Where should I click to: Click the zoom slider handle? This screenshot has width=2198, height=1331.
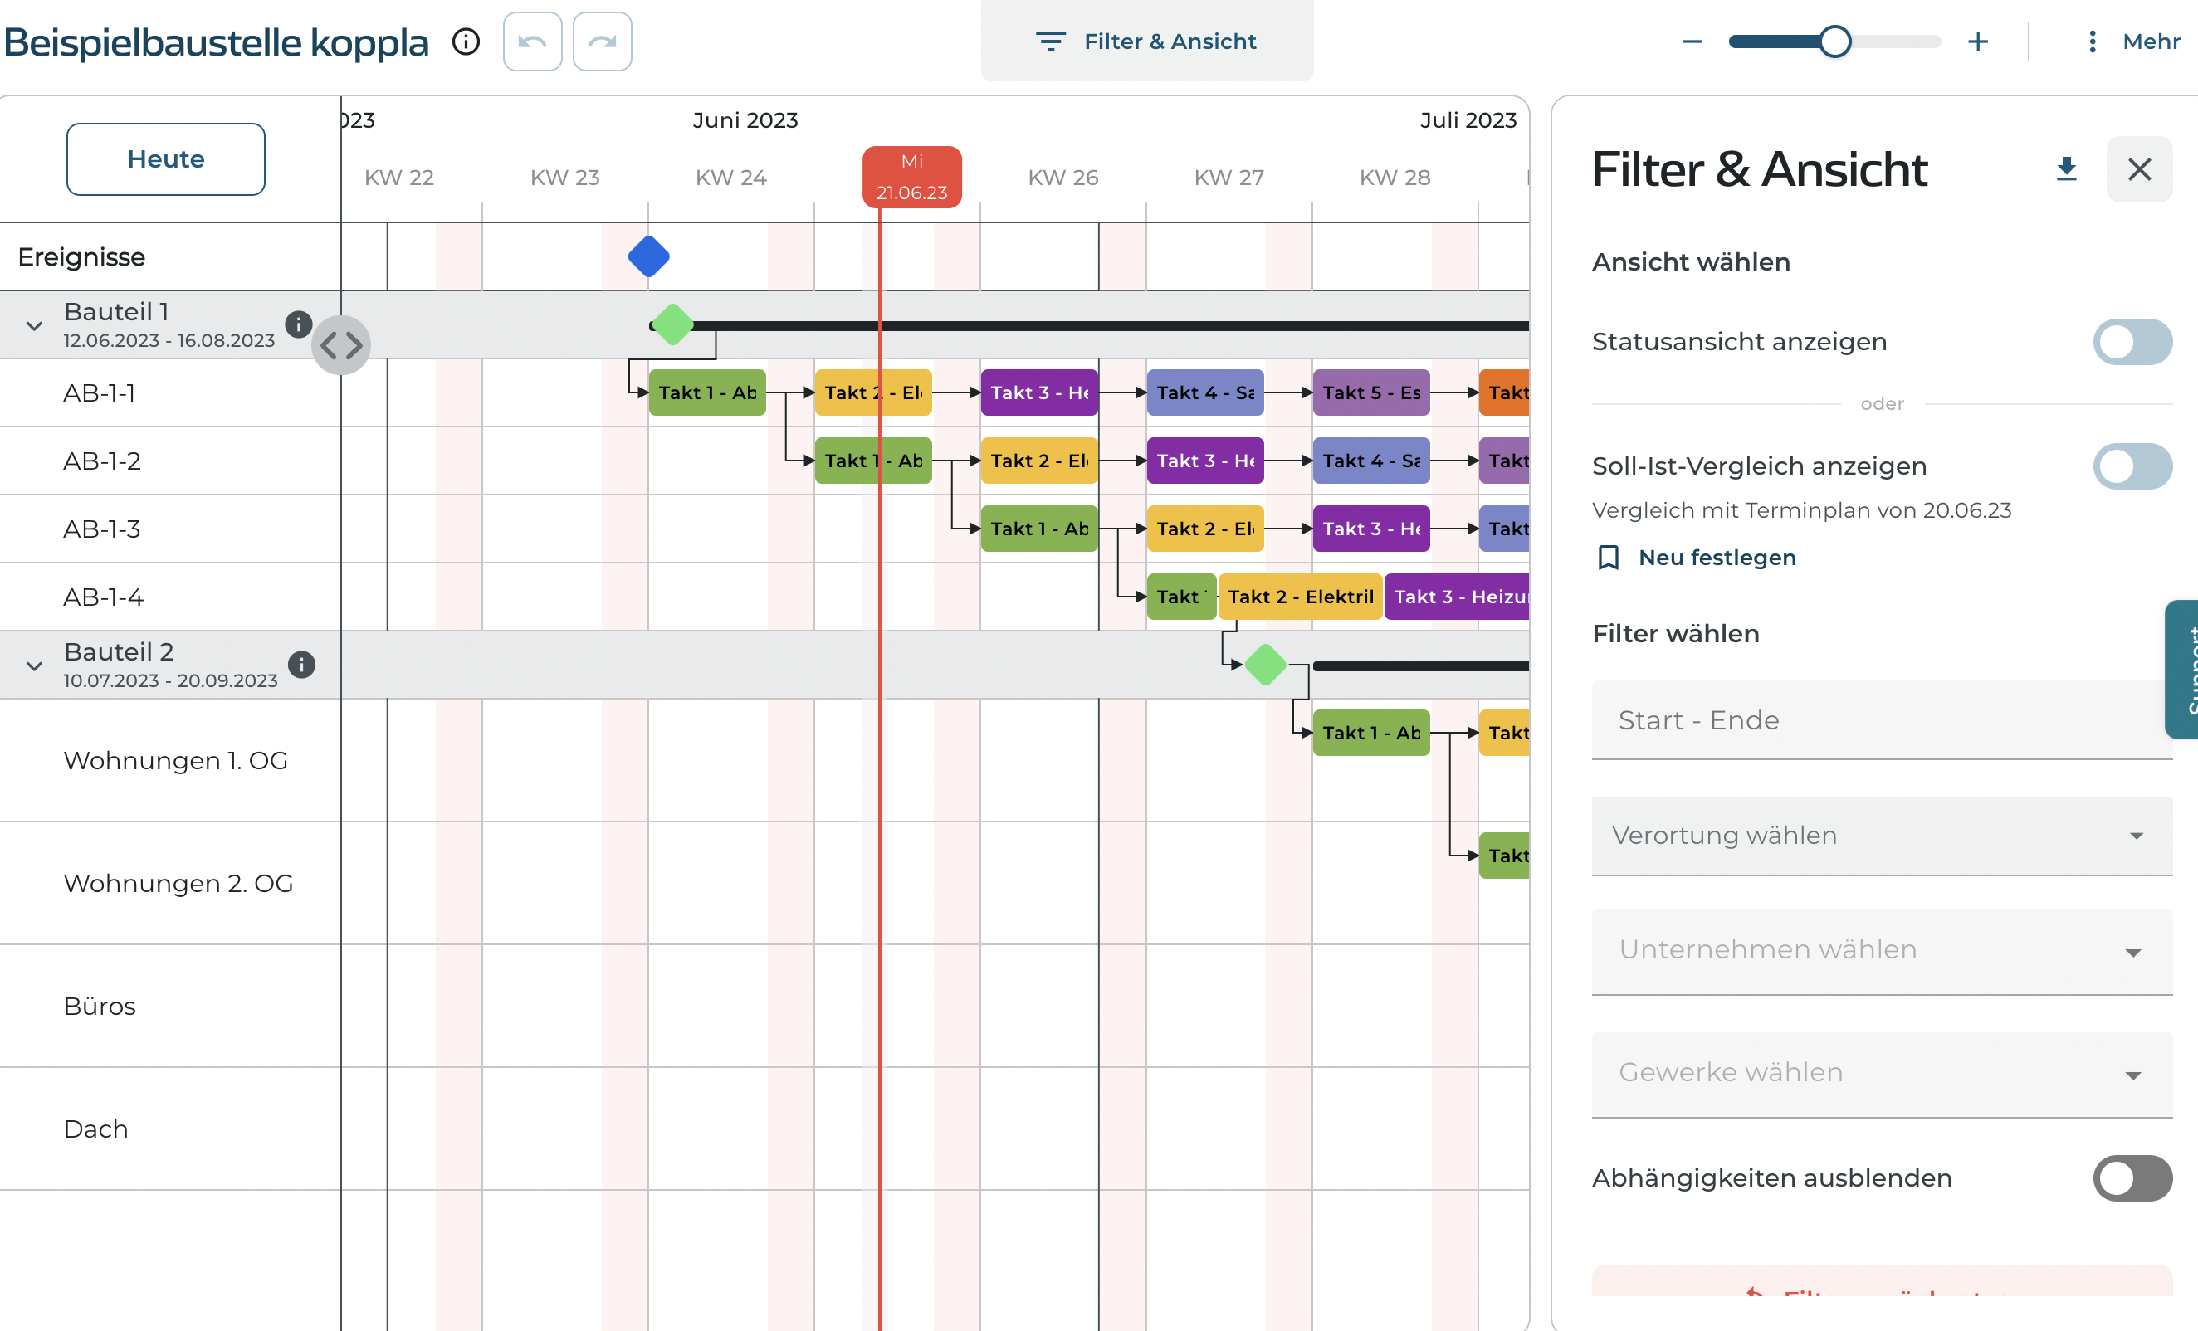pyautogui.click(x=1834, y=41)
